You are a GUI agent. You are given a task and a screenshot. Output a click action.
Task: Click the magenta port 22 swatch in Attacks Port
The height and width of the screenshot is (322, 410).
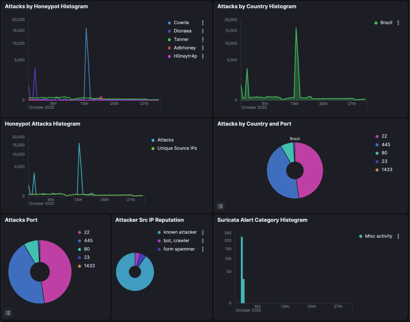click(79, 232)
